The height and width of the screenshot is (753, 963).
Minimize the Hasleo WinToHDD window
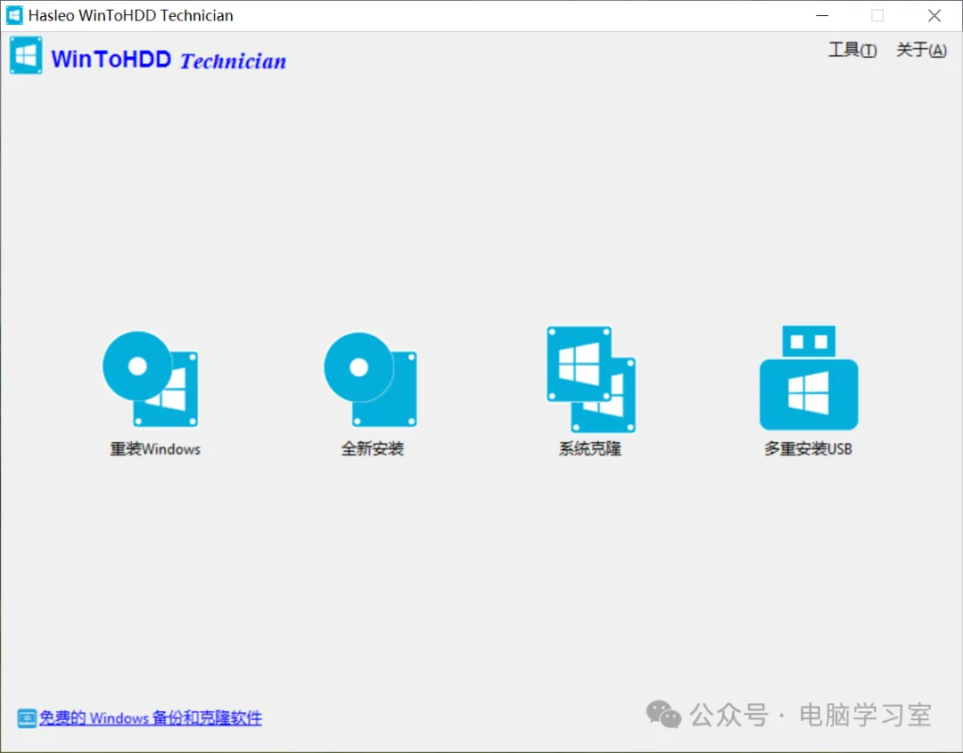click(822, 15)
